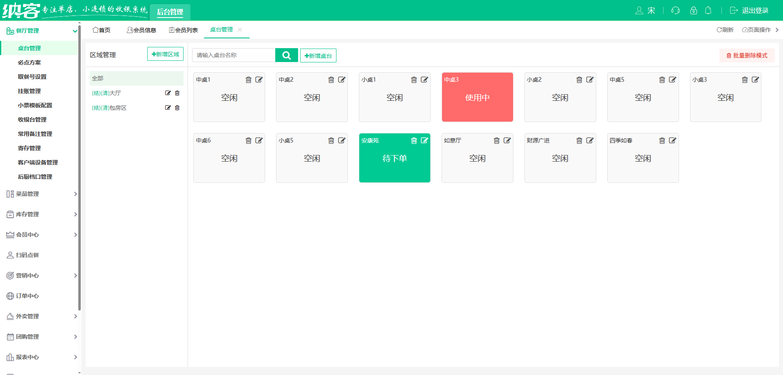
Task: Open 取餐号设置 in sidebar
Action: [32, 77]
